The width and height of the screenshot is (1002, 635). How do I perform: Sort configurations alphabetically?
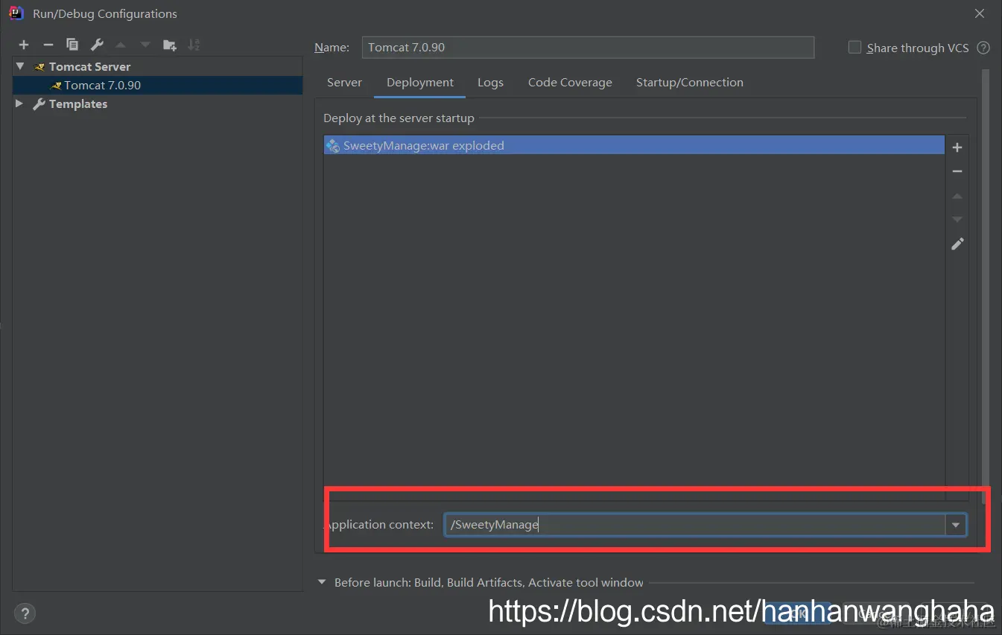click(194, 45)
